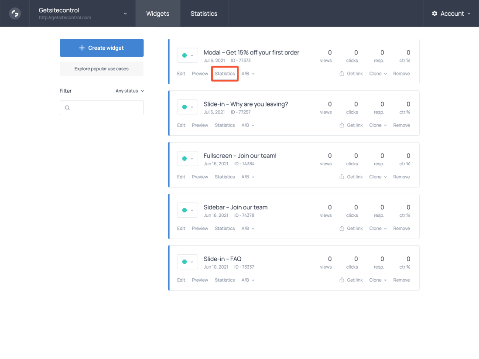Toggle the status indicator for Slide-in – FAQ
The width and height of the screenshot is (479, 359).
tap(185, 262)
